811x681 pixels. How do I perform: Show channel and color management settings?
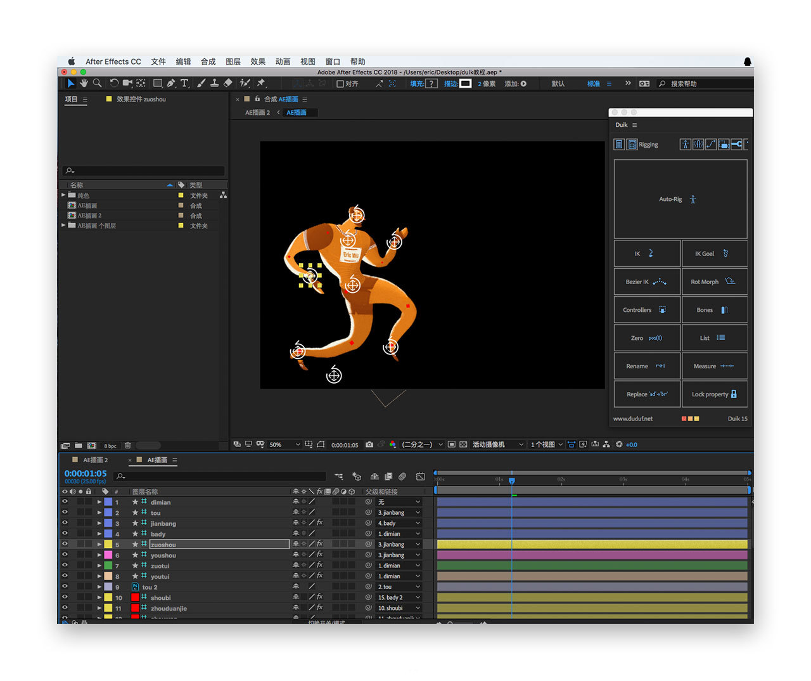coord(393,444)
